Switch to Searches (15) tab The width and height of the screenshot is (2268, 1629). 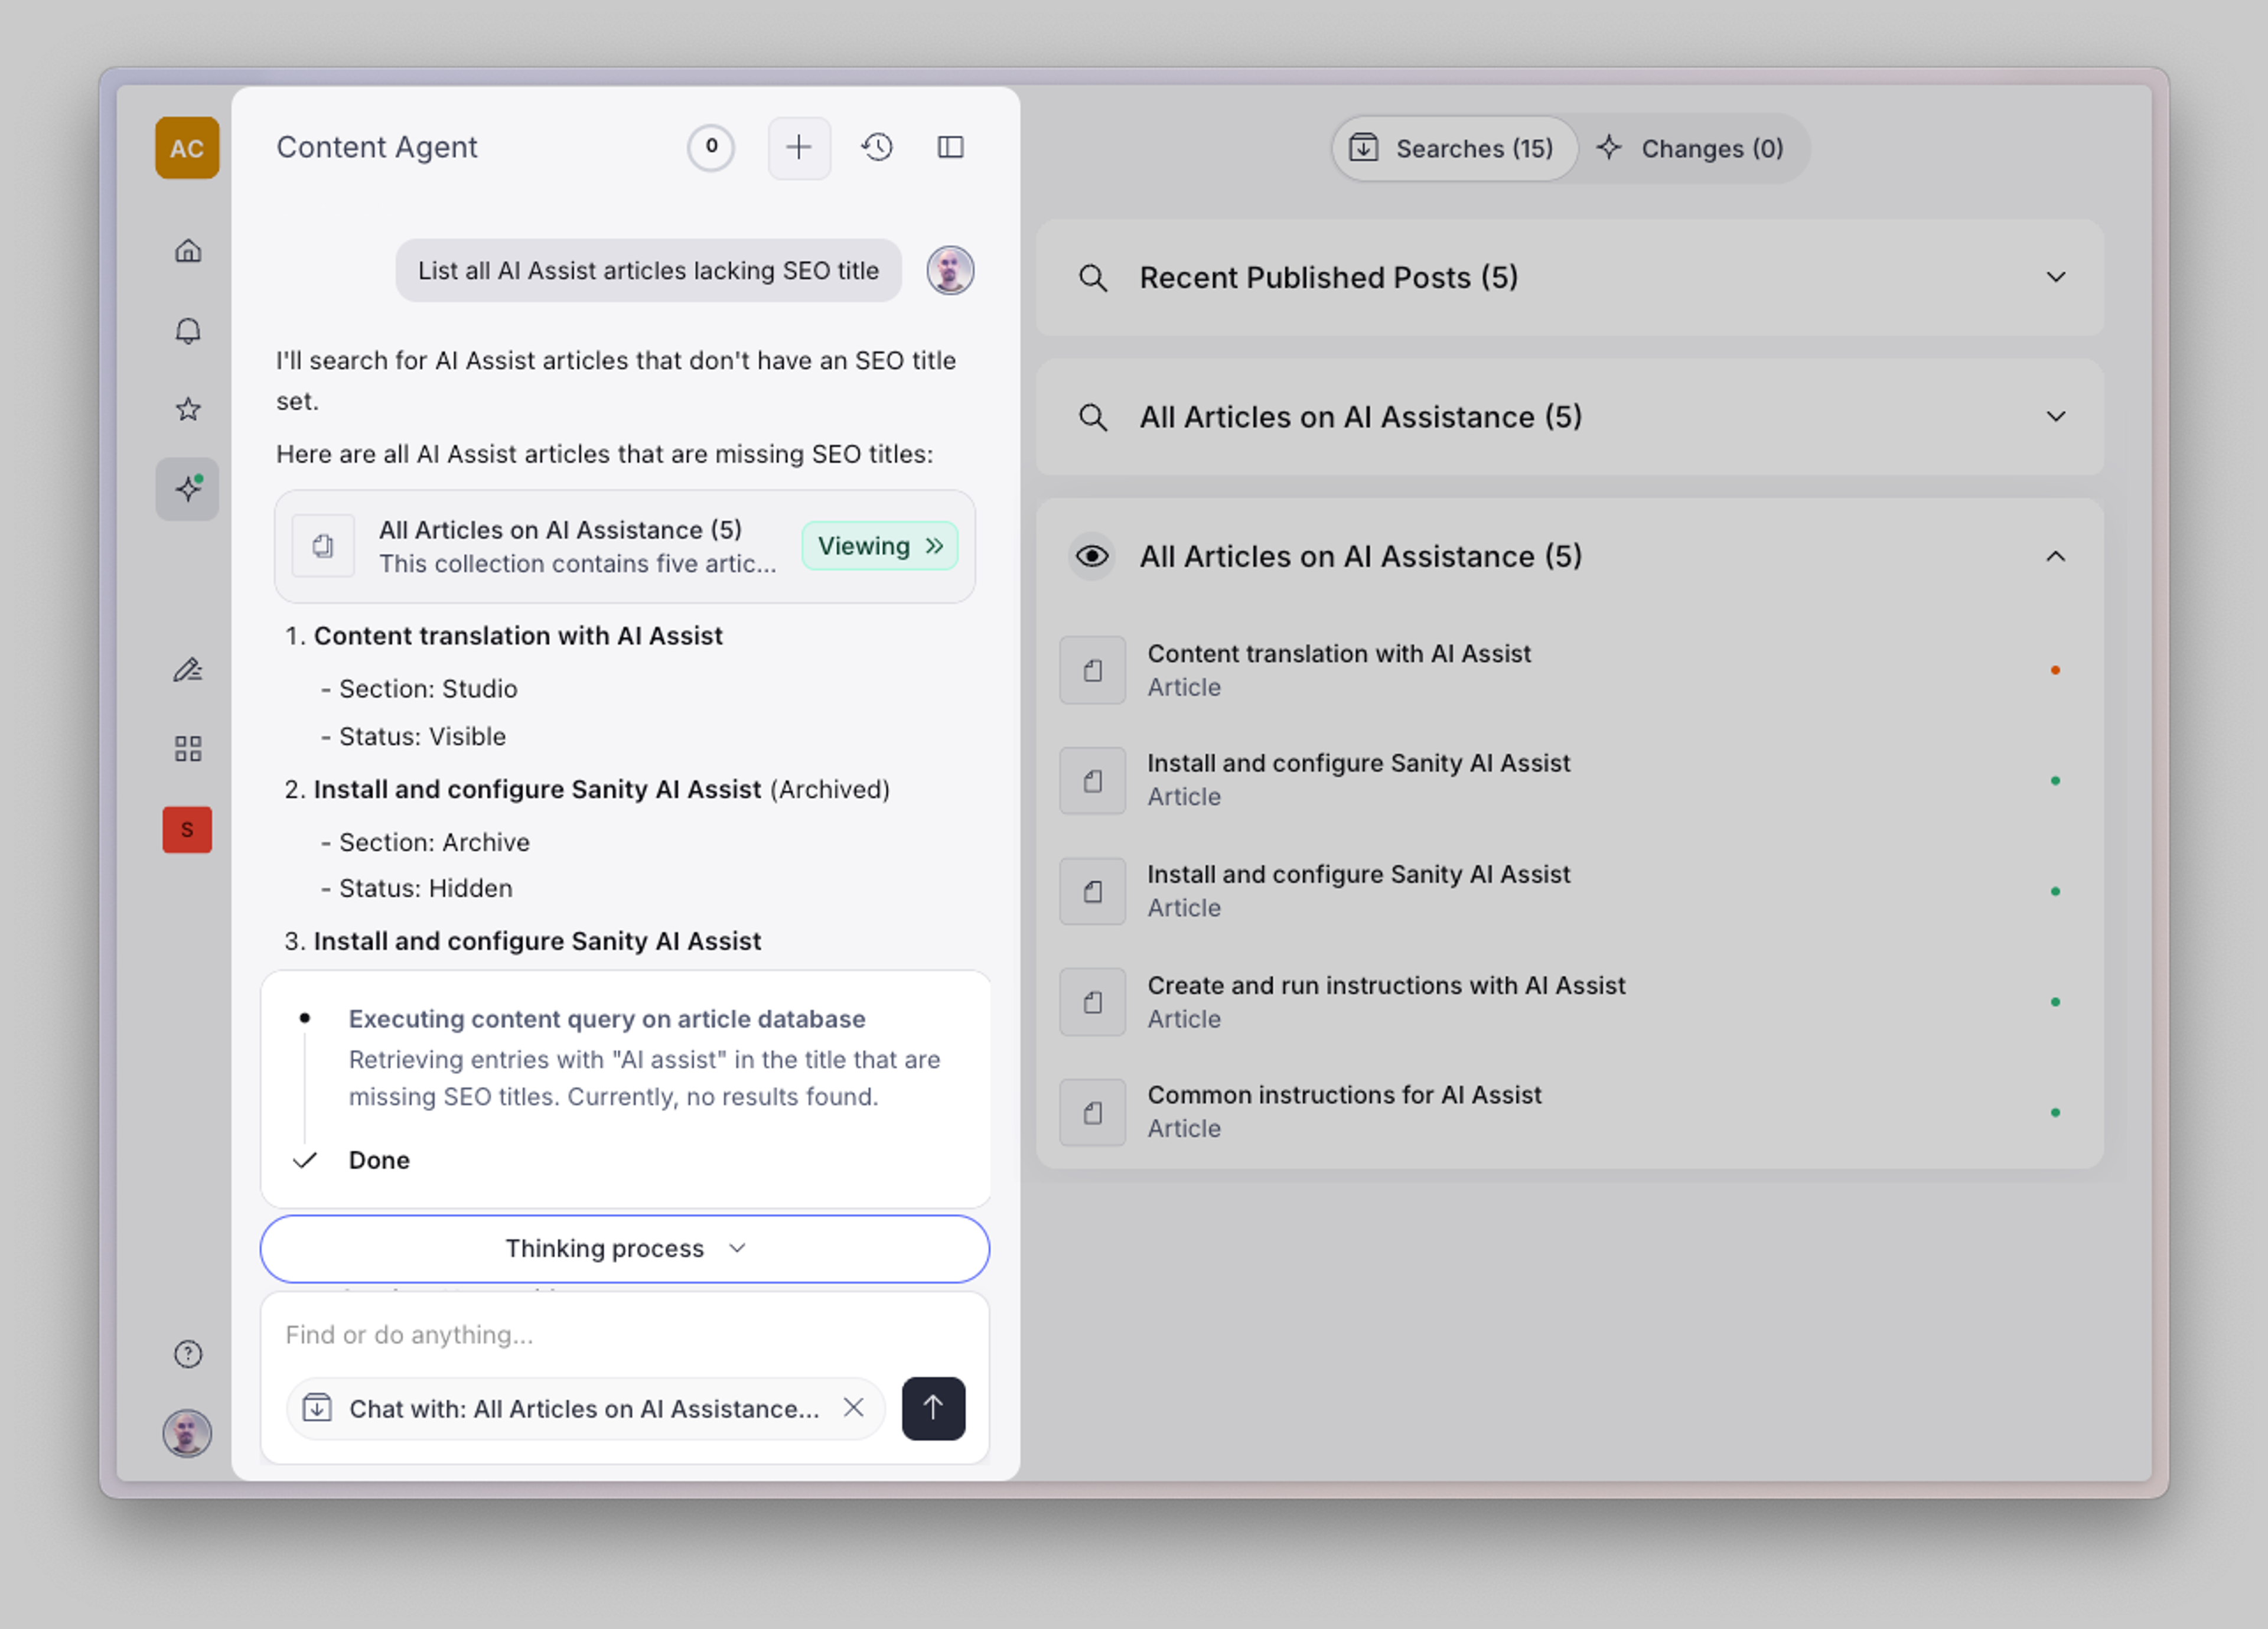pyautogui.click(x=1454, y=148)
